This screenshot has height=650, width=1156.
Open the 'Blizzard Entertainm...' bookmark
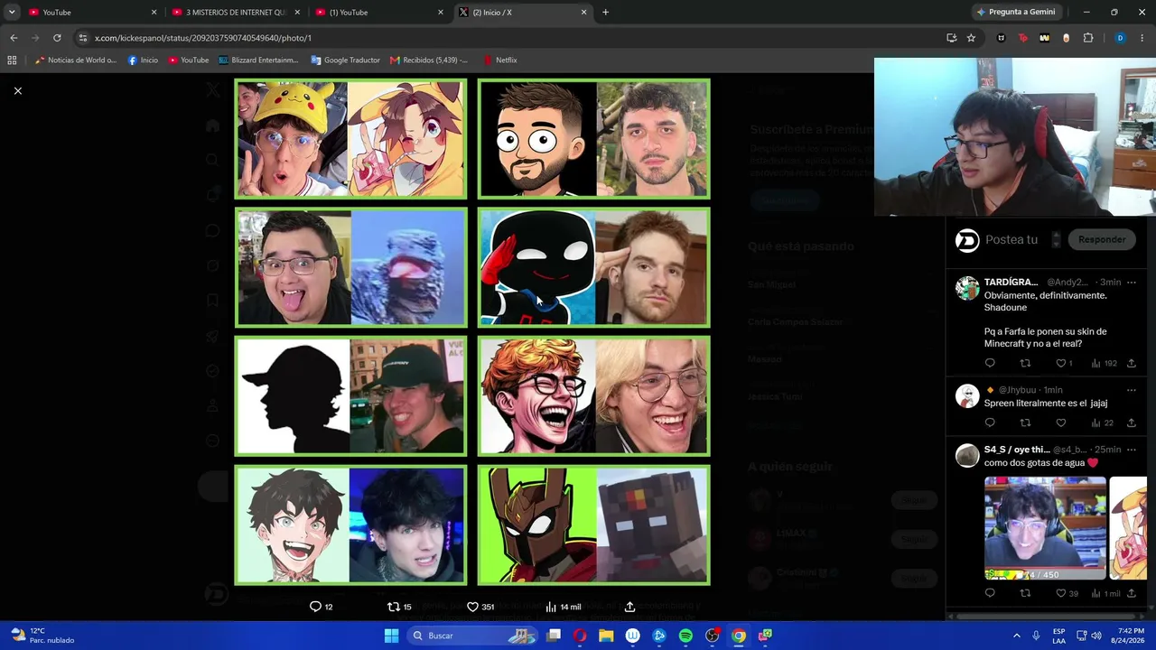click(258, 60)
